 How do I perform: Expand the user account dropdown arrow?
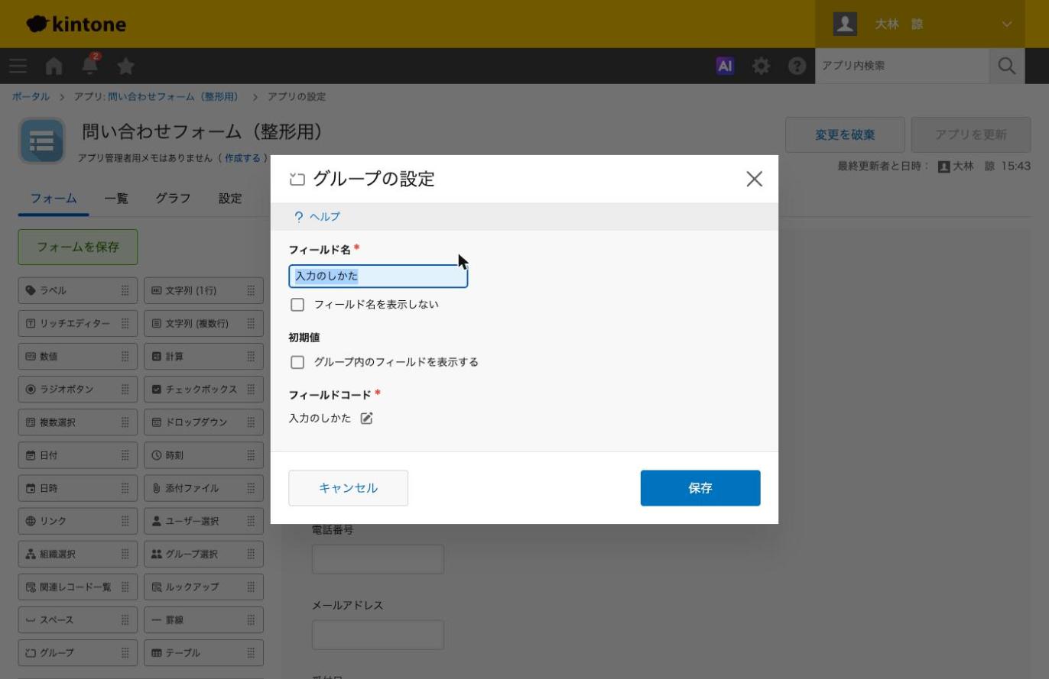pyautogui.click(x=1006, y=24)
